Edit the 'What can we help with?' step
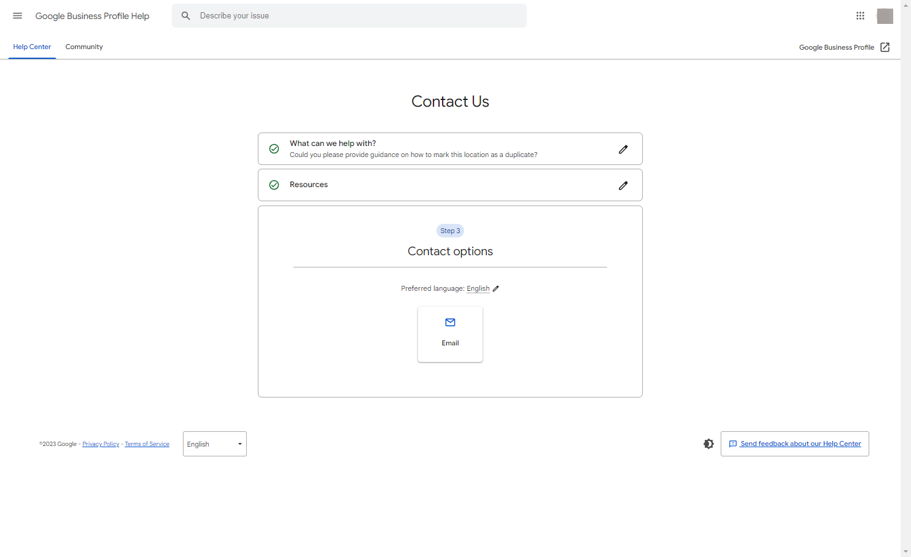911x557 pixels. pyautogui.click(x=623, y=149)
